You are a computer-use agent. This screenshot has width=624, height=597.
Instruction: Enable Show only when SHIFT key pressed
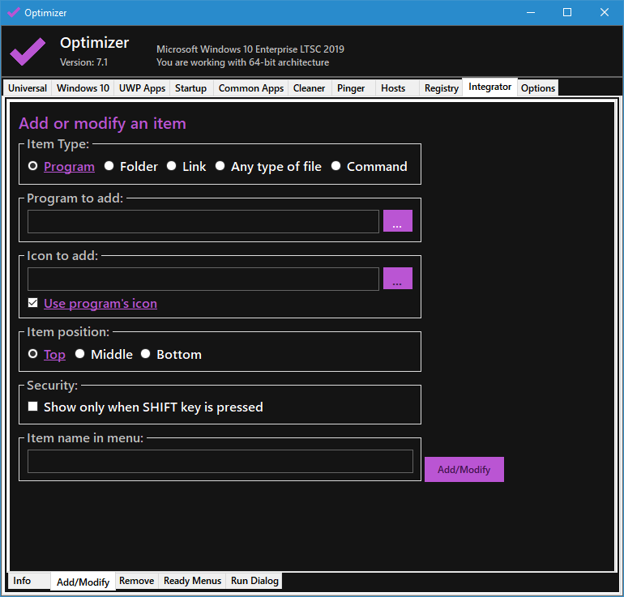(x=33, y=407)
